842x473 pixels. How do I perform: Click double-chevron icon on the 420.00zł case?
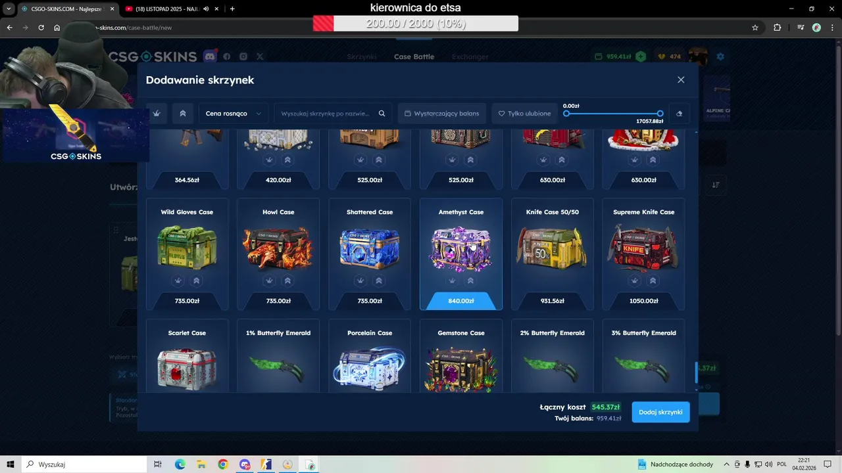click(x=287, y=160)
